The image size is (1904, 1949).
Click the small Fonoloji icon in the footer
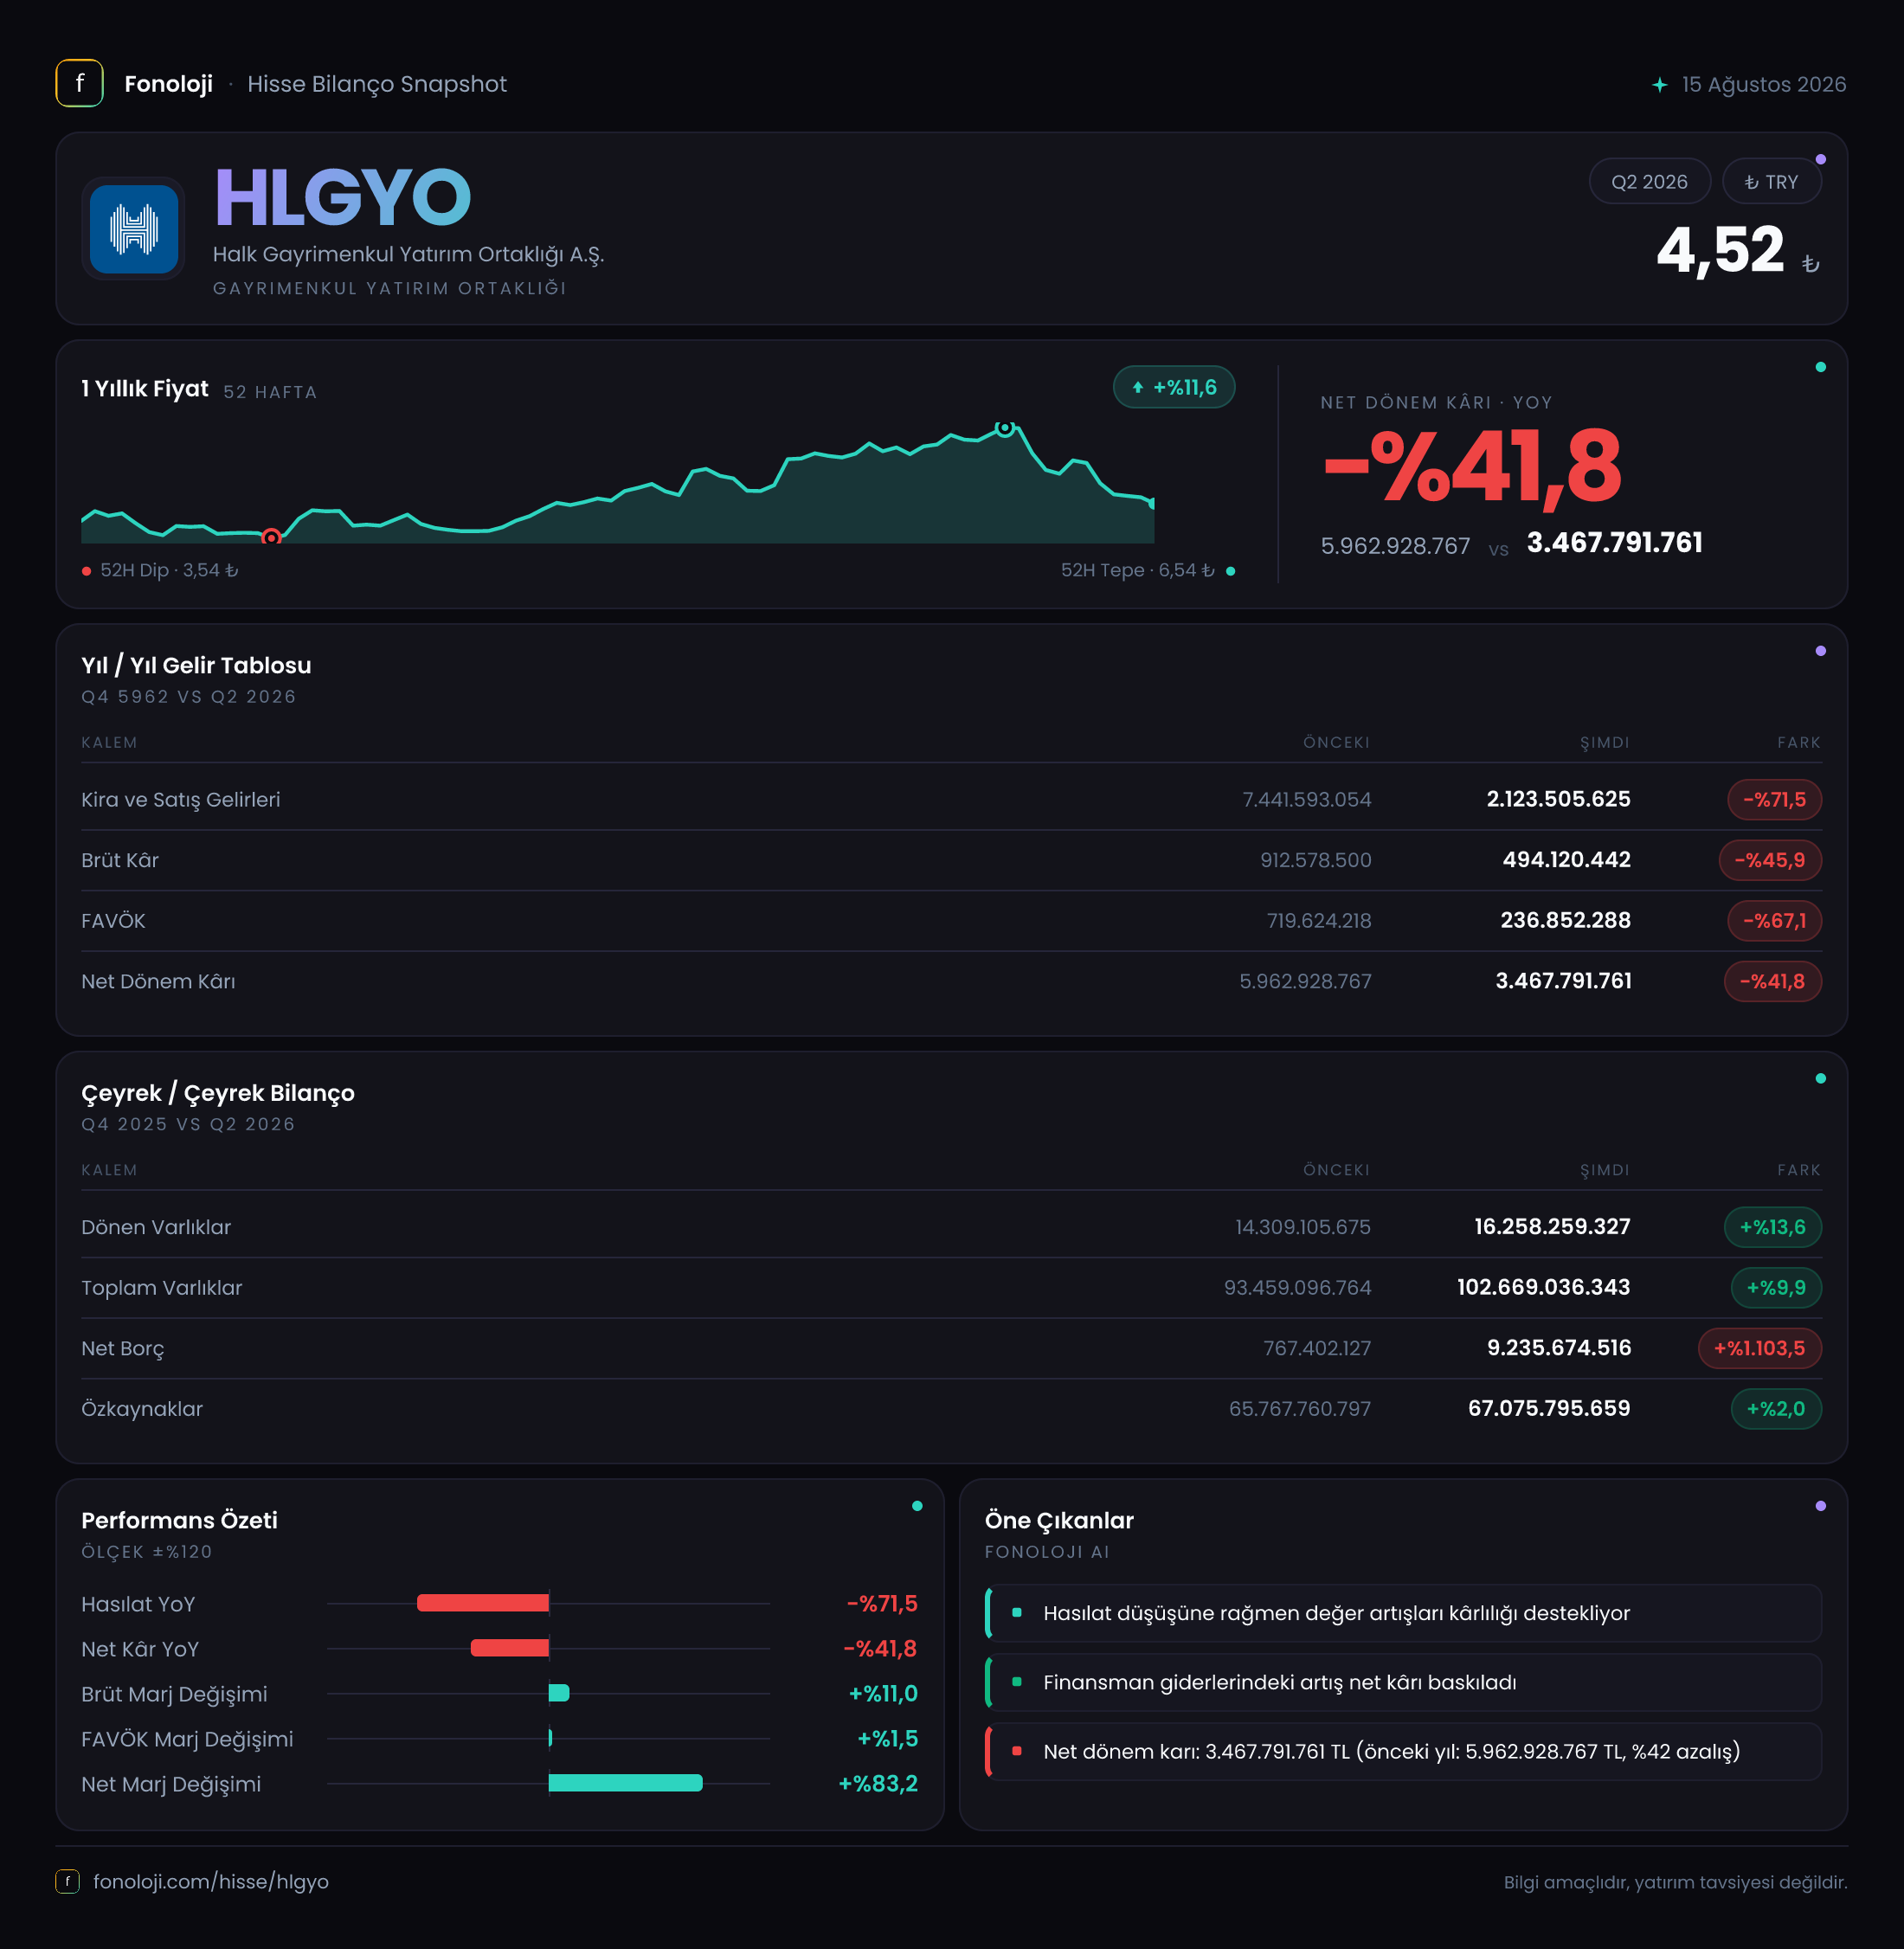pos(67,1881)
